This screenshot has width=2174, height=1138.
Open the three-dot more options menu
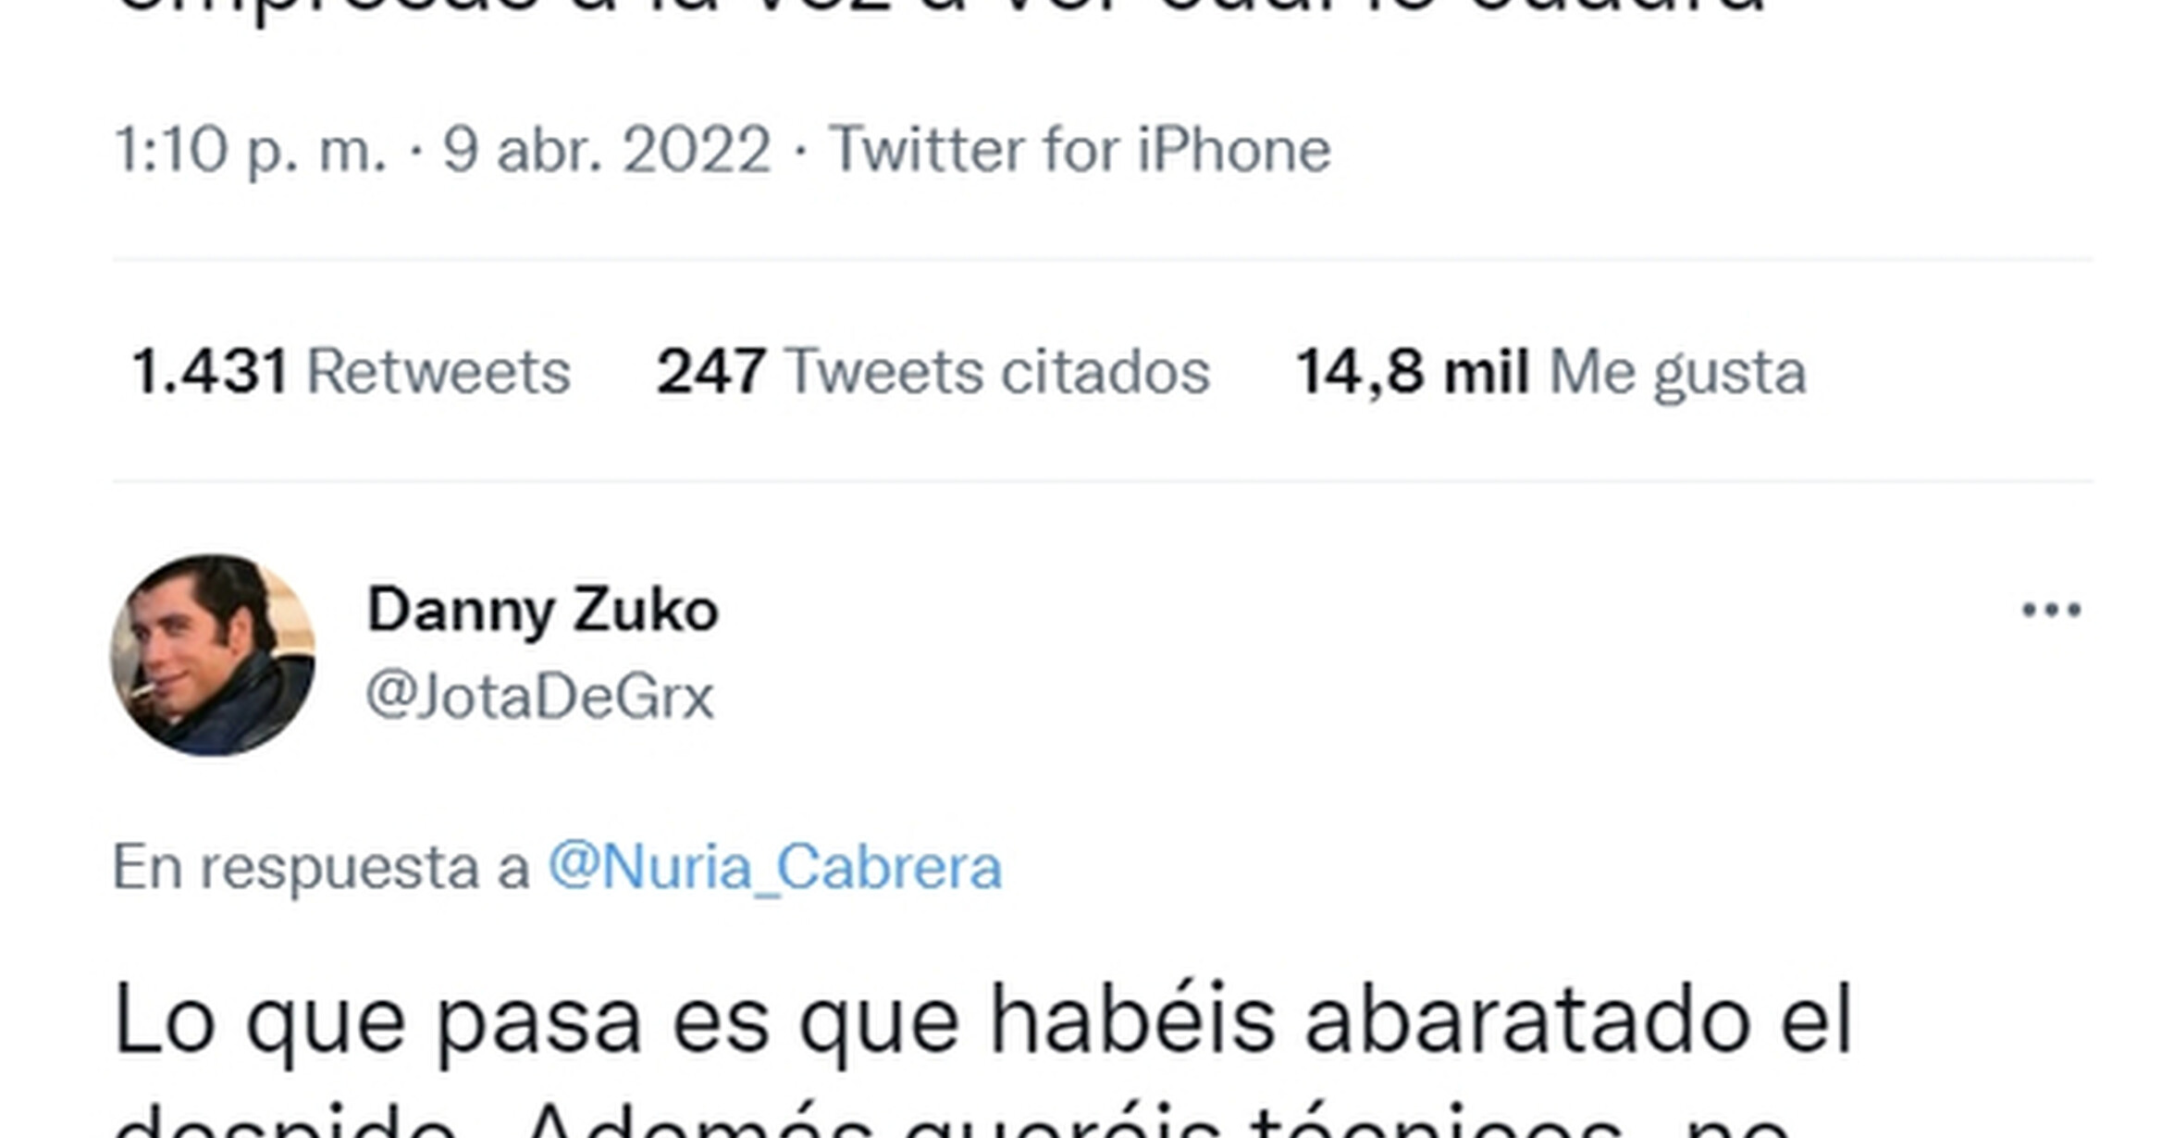(x=2051, y=610)
